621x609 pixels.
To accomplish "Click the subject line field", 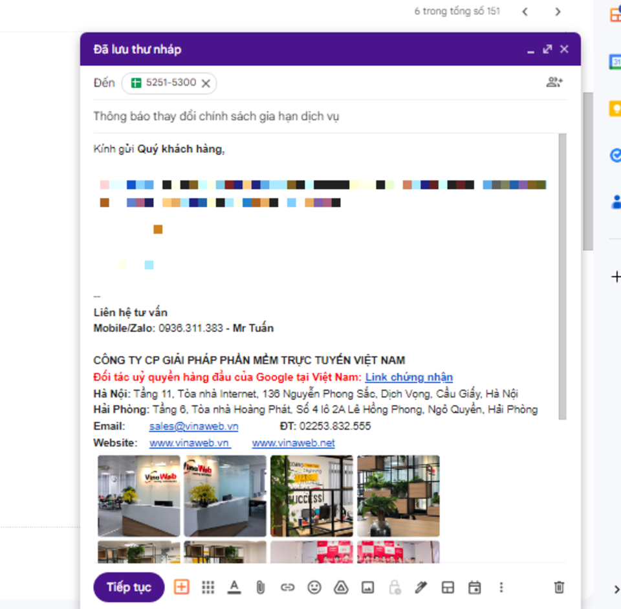I will point(323,116).
